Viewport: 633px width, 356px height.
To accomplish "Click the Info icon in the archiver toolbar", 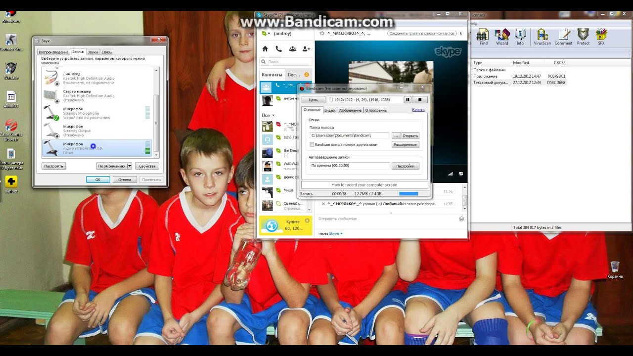I will tap(520, 37).
